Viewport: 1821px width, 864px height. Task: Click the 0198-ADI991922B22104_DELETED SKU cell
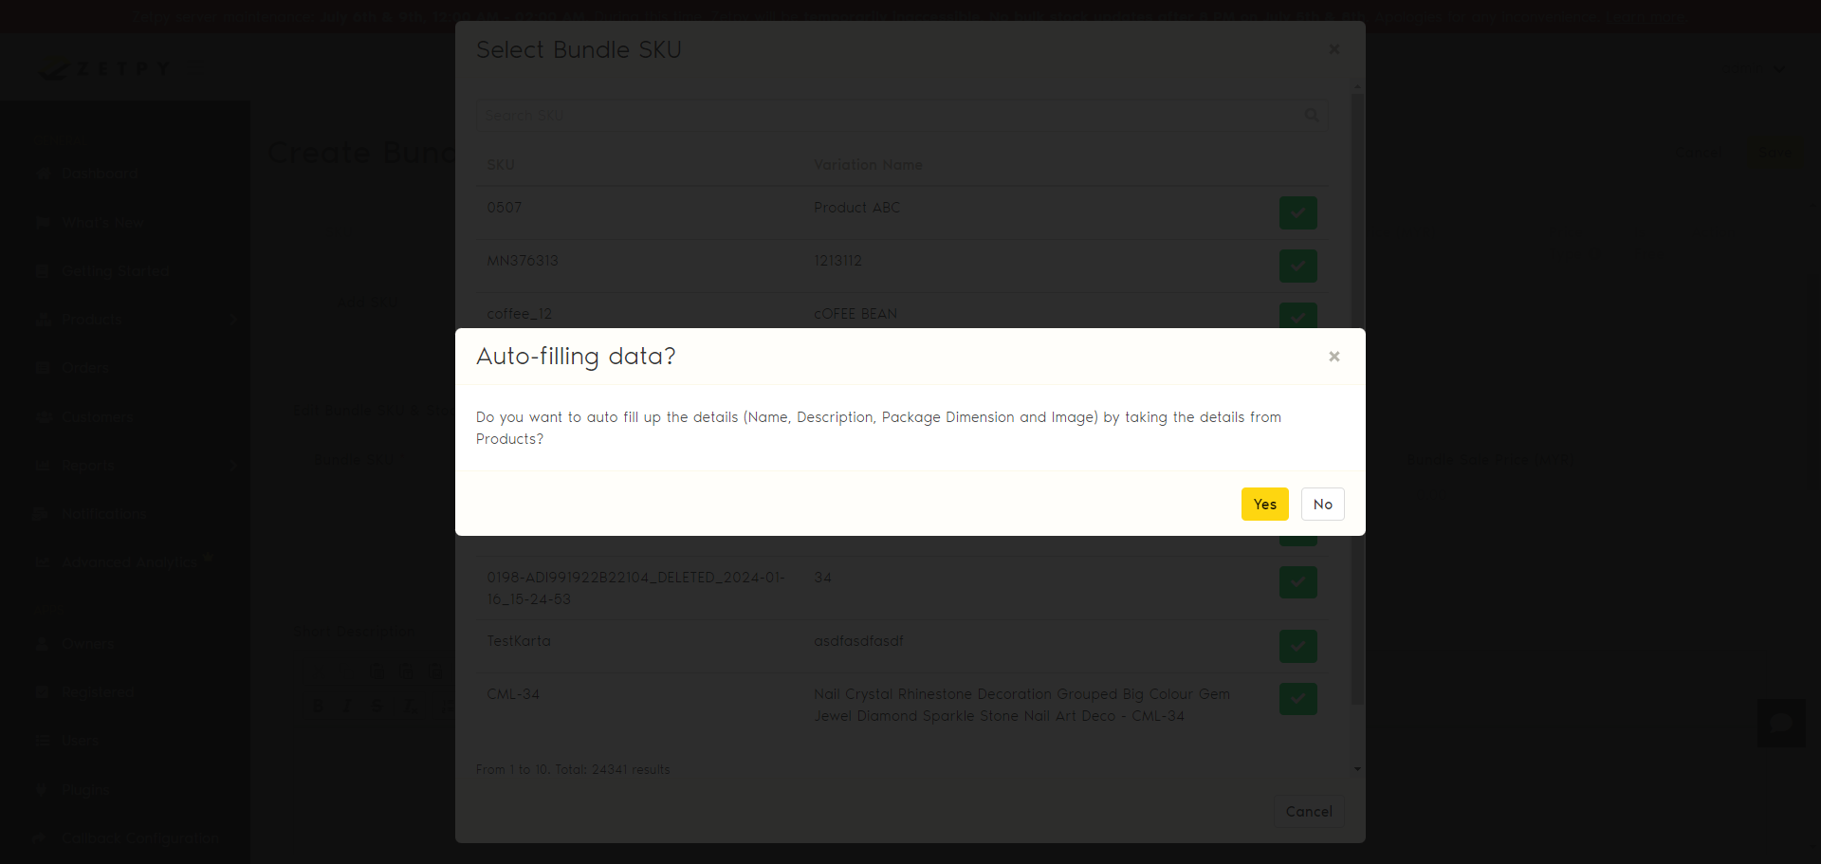tap(635, 588)
